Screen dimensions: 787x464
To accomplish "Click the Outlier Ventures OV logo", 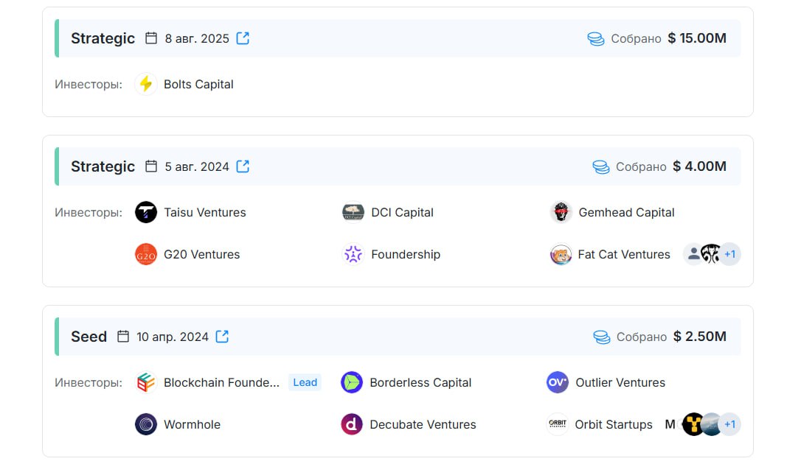I will [x=558, y=382].
